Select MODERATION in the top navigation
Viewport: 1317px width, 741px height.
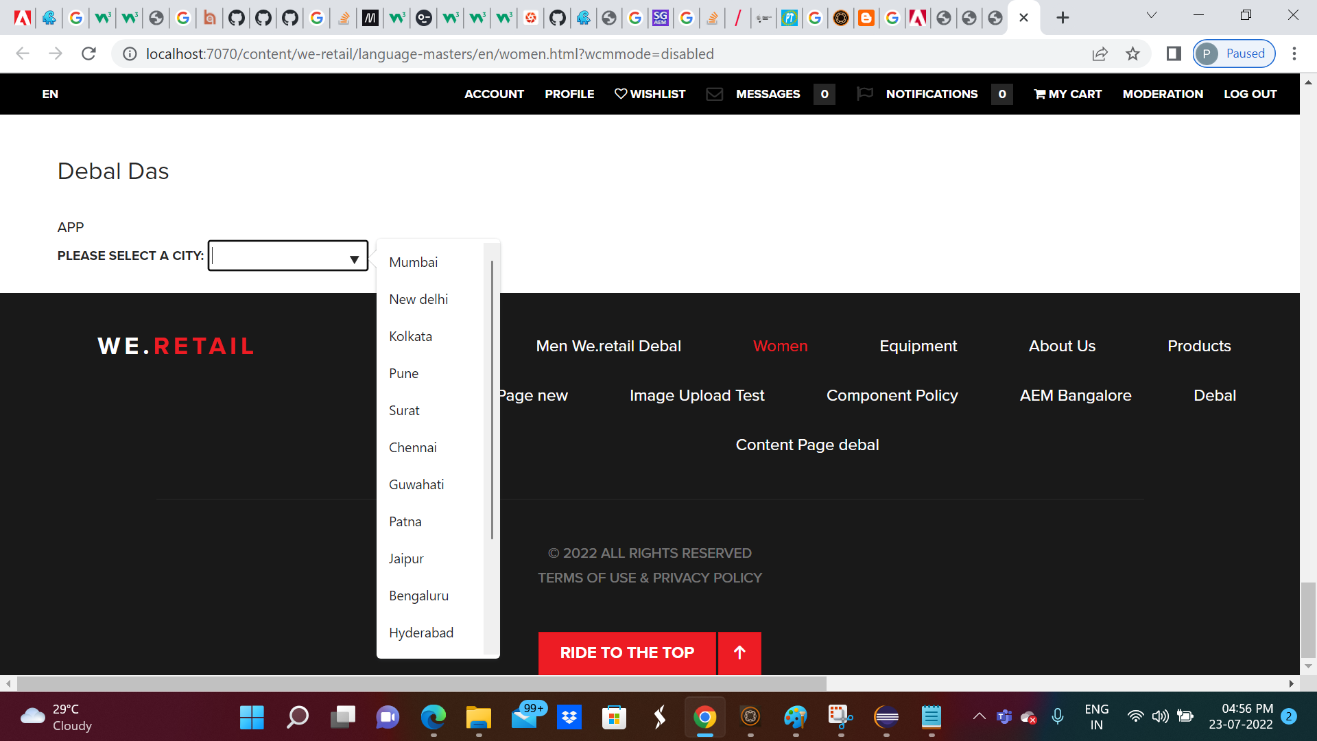coord(1163,94)
